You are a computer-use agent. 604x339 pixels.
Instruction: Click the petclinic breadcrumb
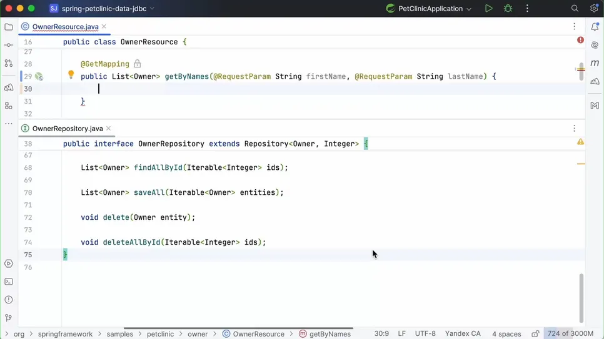160,334
